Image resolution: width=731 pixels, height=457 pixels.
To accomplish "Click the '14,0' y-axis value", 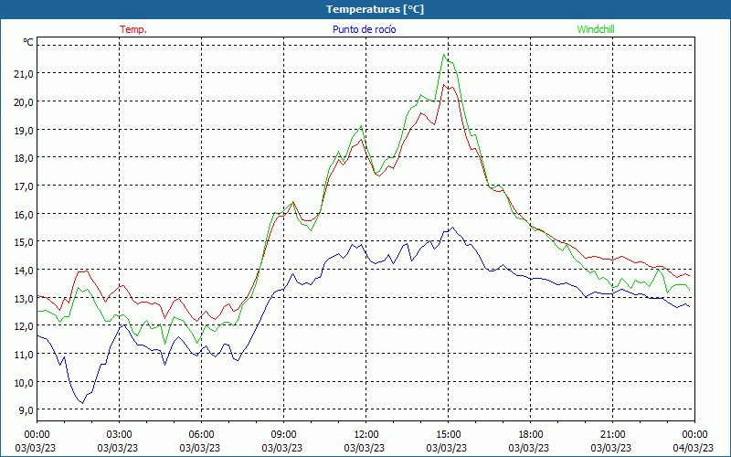I will (x=24, y=270).
